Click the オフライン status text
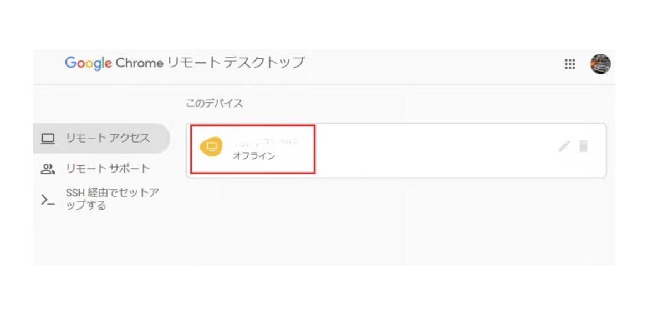This screenshot has width=648, height=309. point(253,156)
